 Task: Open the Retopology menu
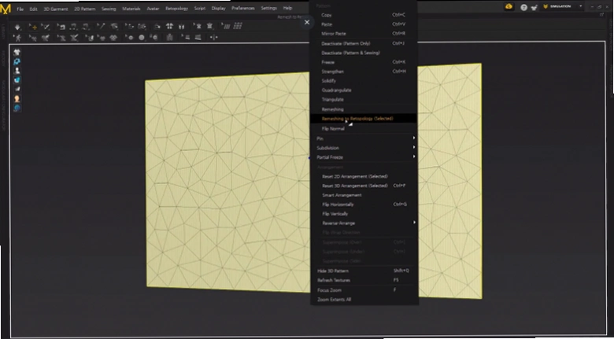[176, 9]
